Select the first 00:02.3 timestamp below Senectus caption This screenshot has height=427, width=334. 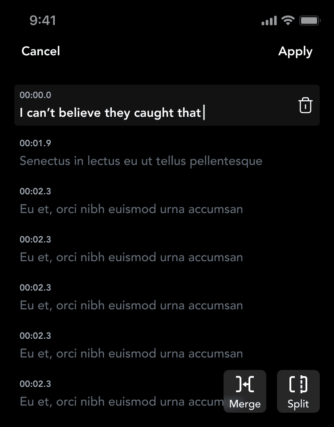pyautogui.click(x=36, y=191)
